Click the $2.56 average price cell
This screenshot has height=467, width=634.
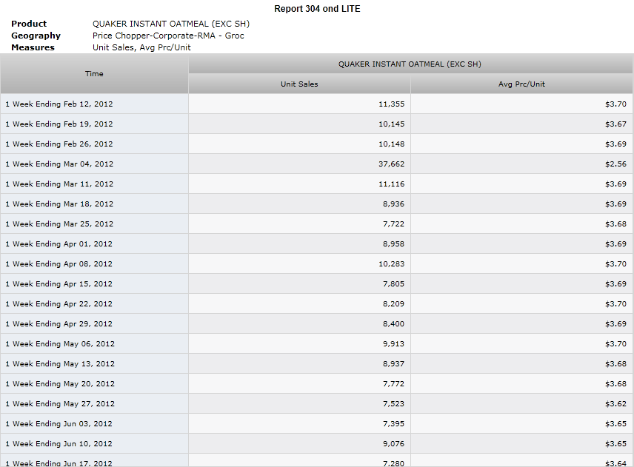click(x=615, y=164)
